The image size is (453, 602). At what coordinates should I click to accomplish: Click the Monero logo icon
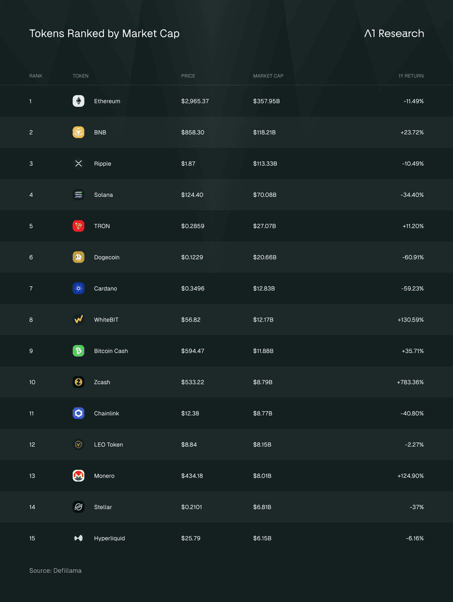(x=78, y=476)
